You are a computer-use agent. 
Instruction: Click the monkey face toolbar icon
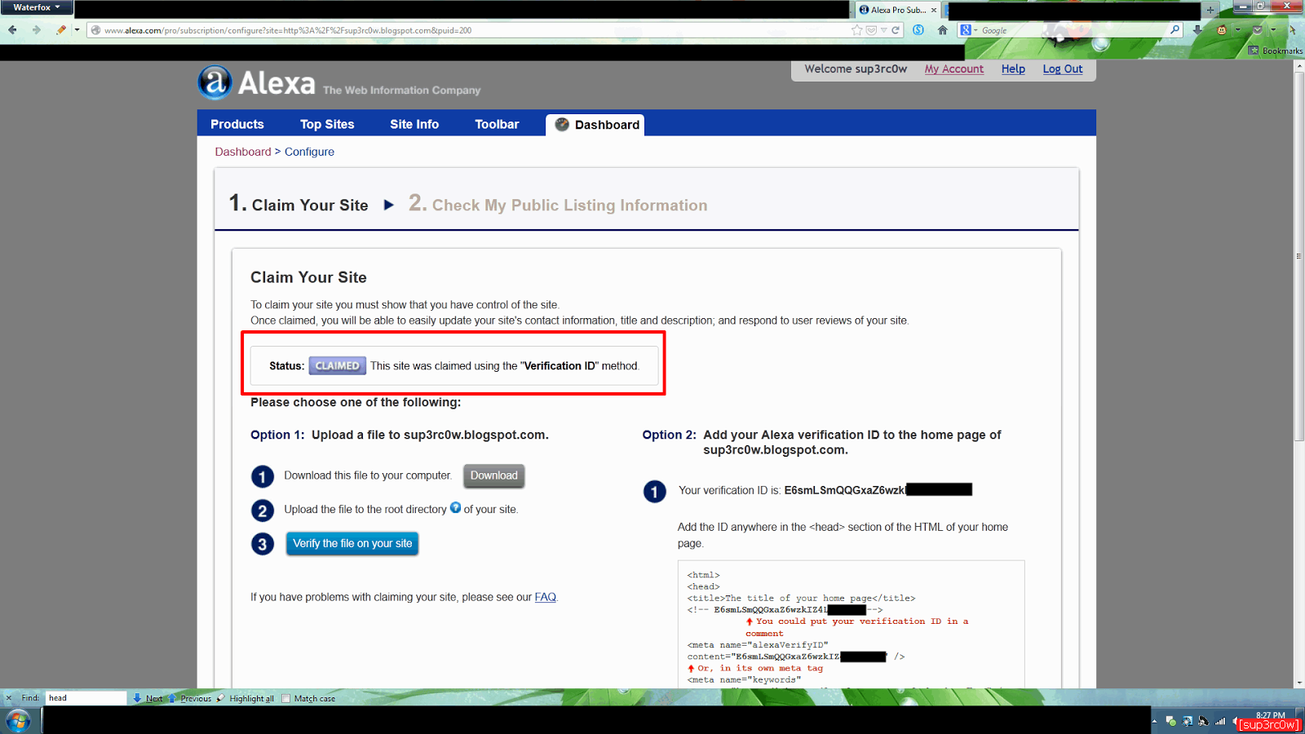(x=1222, y=30)
